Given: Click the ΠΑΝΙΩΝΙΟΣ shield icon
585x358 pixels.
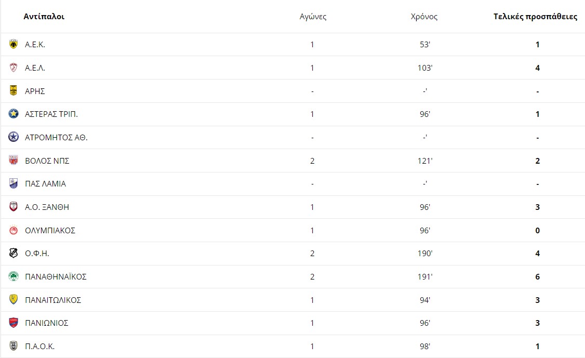Looking at the screenshot, I should [x=14, y=323].
